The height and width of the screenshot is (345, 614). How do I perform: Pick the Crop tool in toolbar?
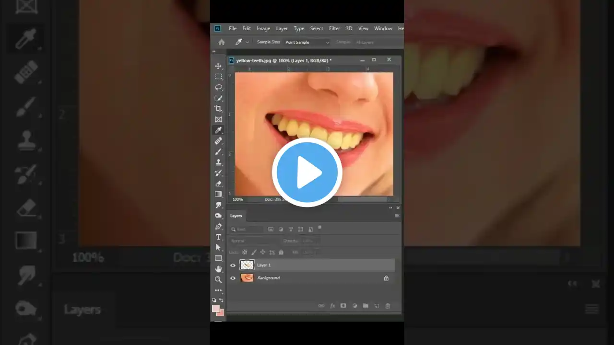click(x=218, y=109)
